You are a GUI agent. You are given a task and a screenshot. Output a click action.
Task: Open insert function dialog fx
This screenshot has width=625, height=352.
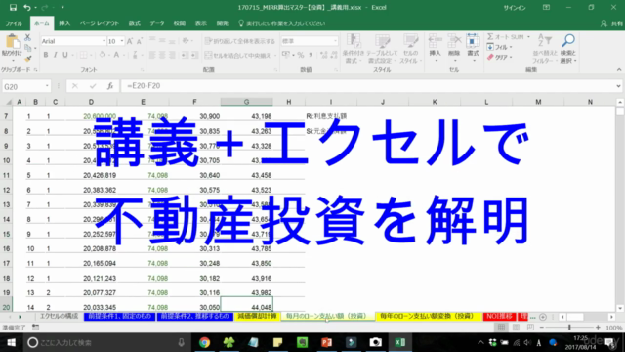point(110,86)
